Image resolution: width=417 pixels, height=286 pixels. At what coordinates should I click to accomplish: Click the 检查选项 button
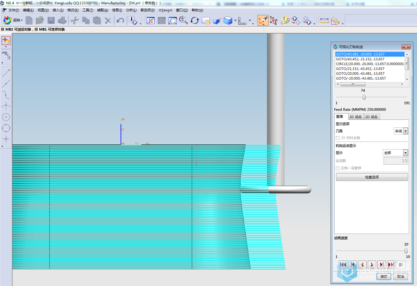(x=372, y=177)
